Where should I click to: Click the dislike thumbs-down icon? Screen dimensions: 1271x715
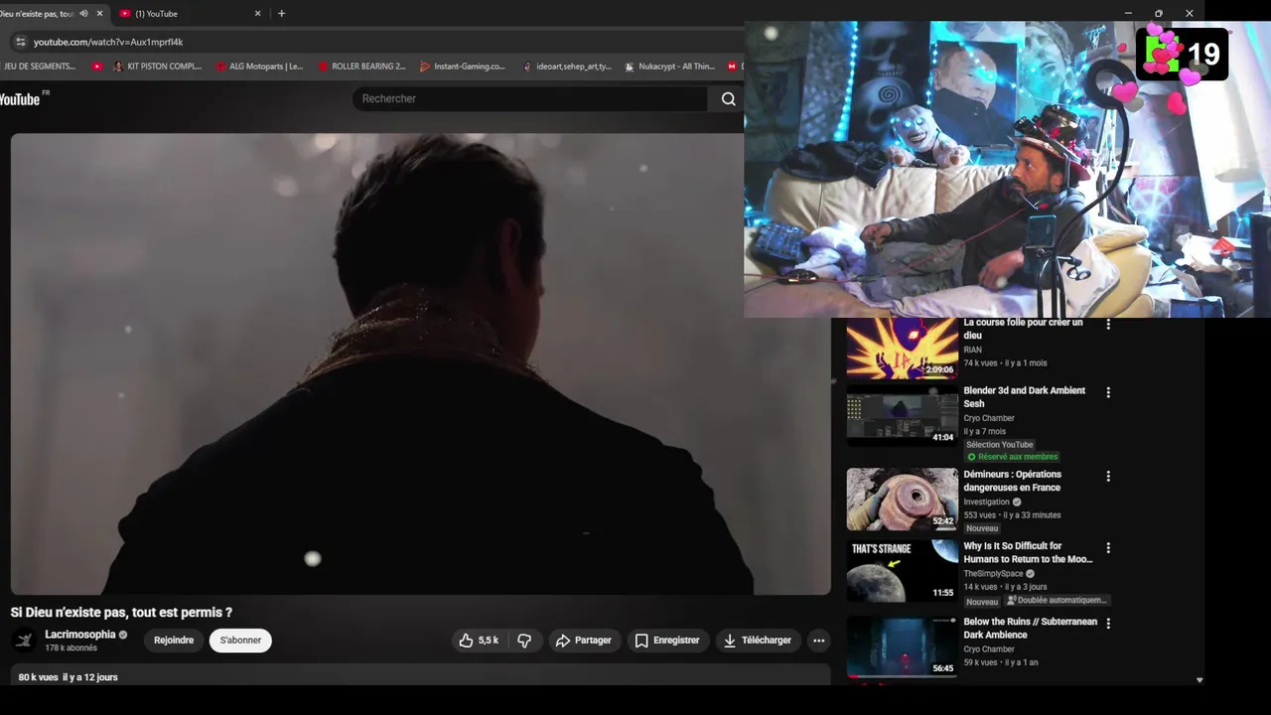524,641
